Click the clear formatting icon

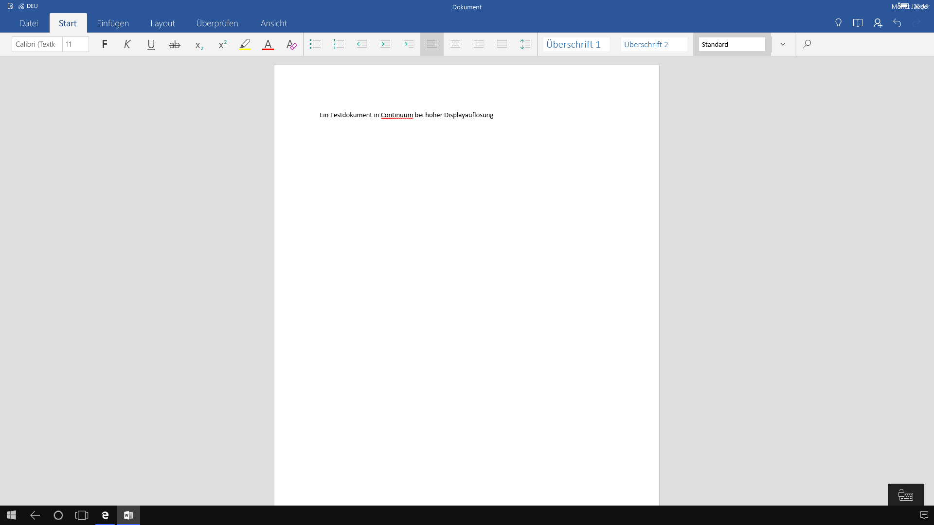[x=291, y=44]
